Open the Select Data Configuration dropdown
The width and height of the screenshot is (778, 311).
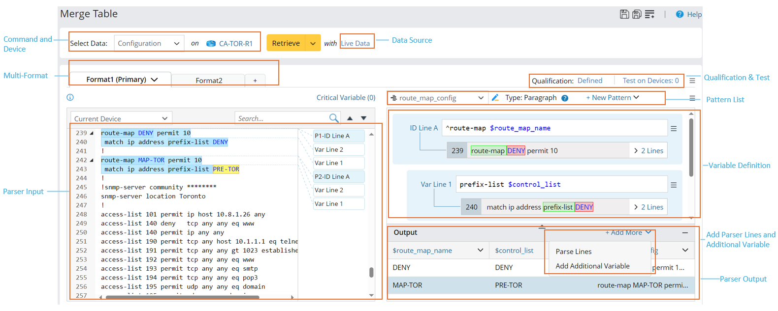tap(149, 43)
